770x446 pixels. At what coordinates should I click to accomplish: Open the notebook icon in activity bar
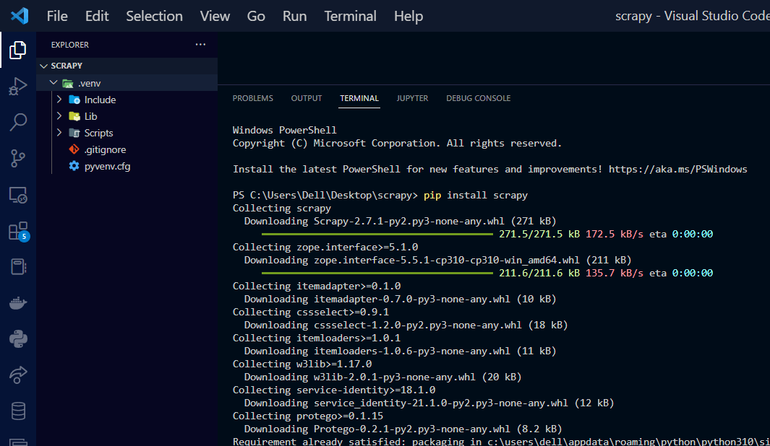(x=18, y=267)
